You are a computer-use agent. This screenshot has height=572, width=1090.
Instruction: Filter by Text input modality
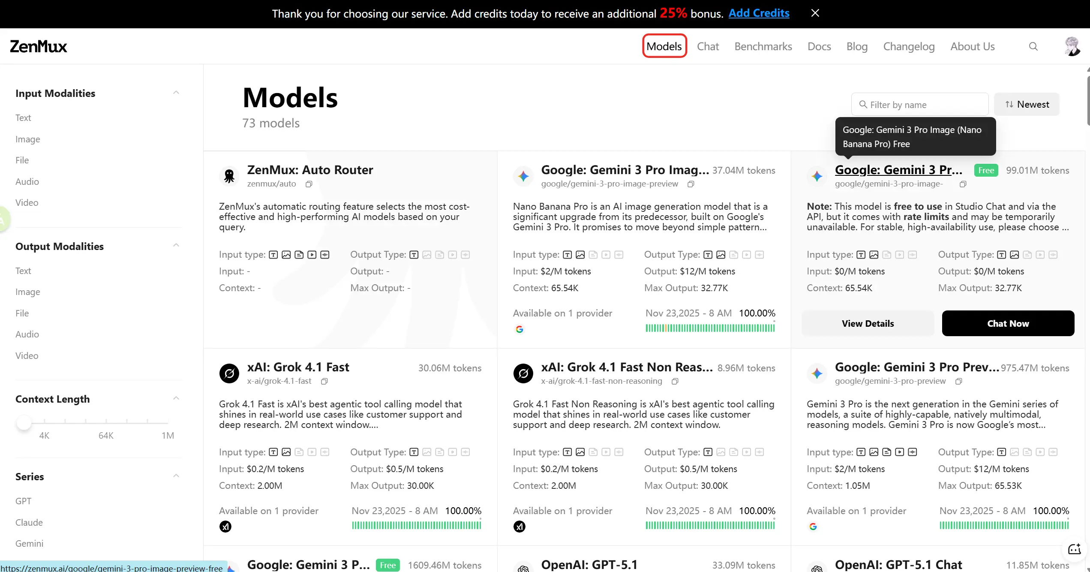coord(23,117)
